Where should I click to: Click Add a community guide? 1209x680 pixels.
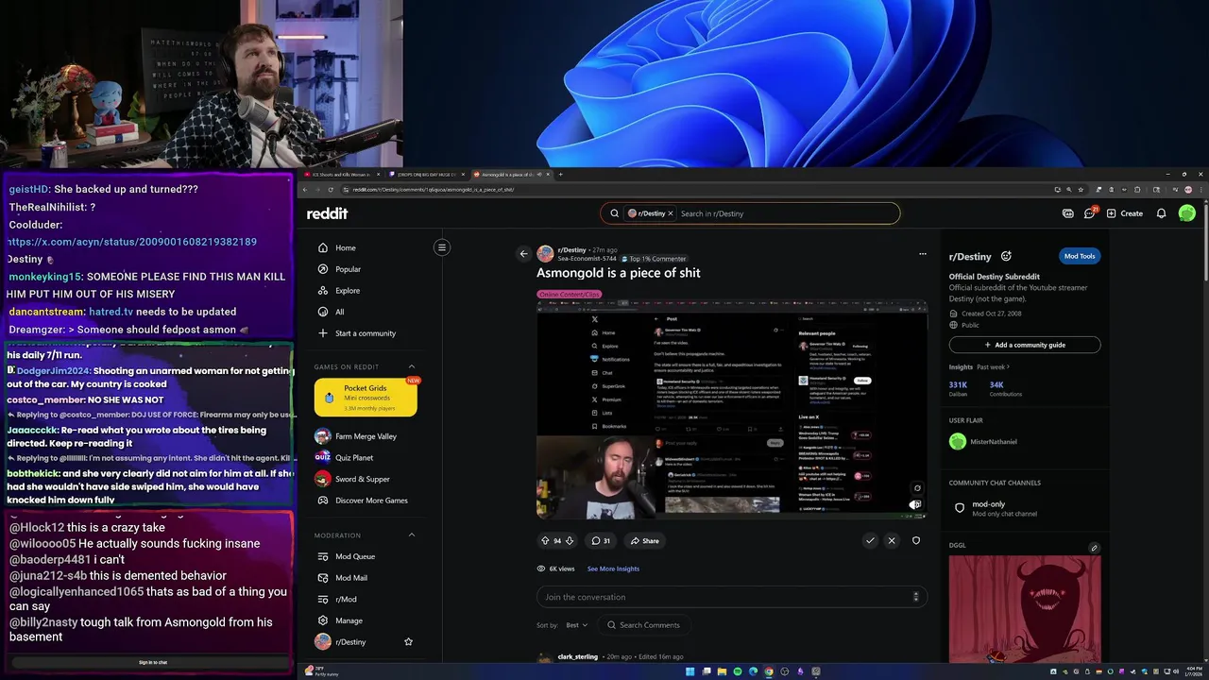(1025, 345)
